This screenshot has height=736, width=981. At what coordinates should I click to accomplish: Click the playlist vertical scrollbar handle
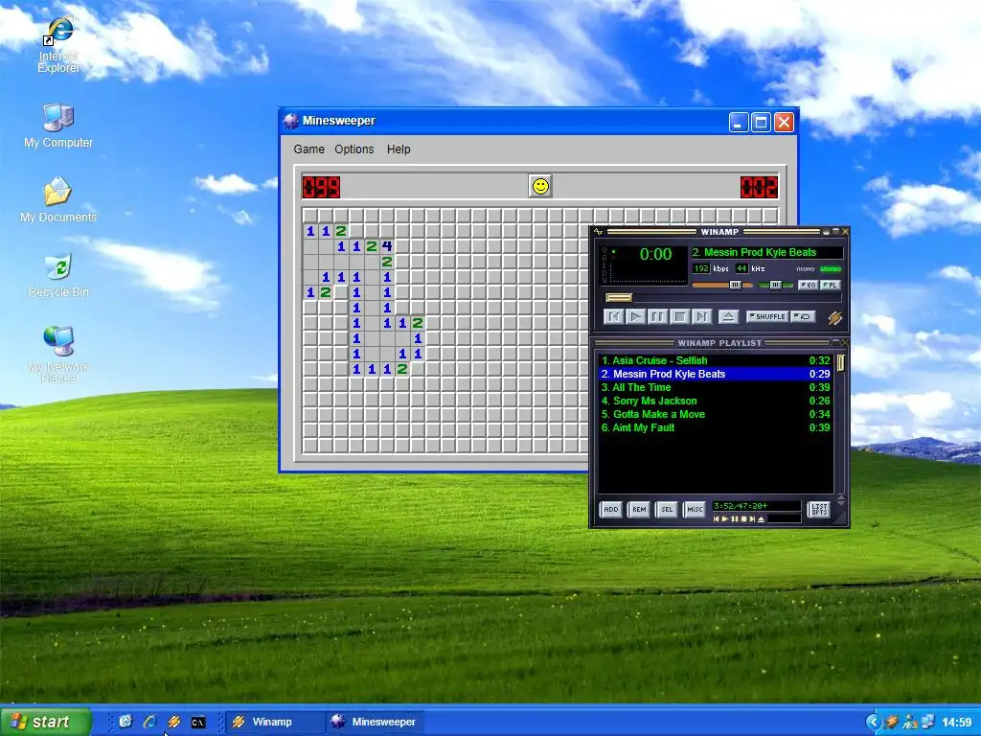point(841,362)
